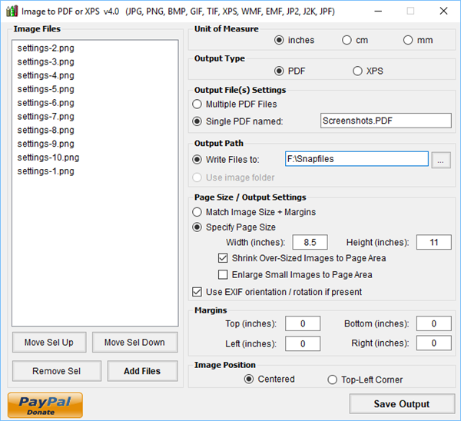Click the Top margin field
This screenshot has height=421, width=461.
(x=303, y=323)
